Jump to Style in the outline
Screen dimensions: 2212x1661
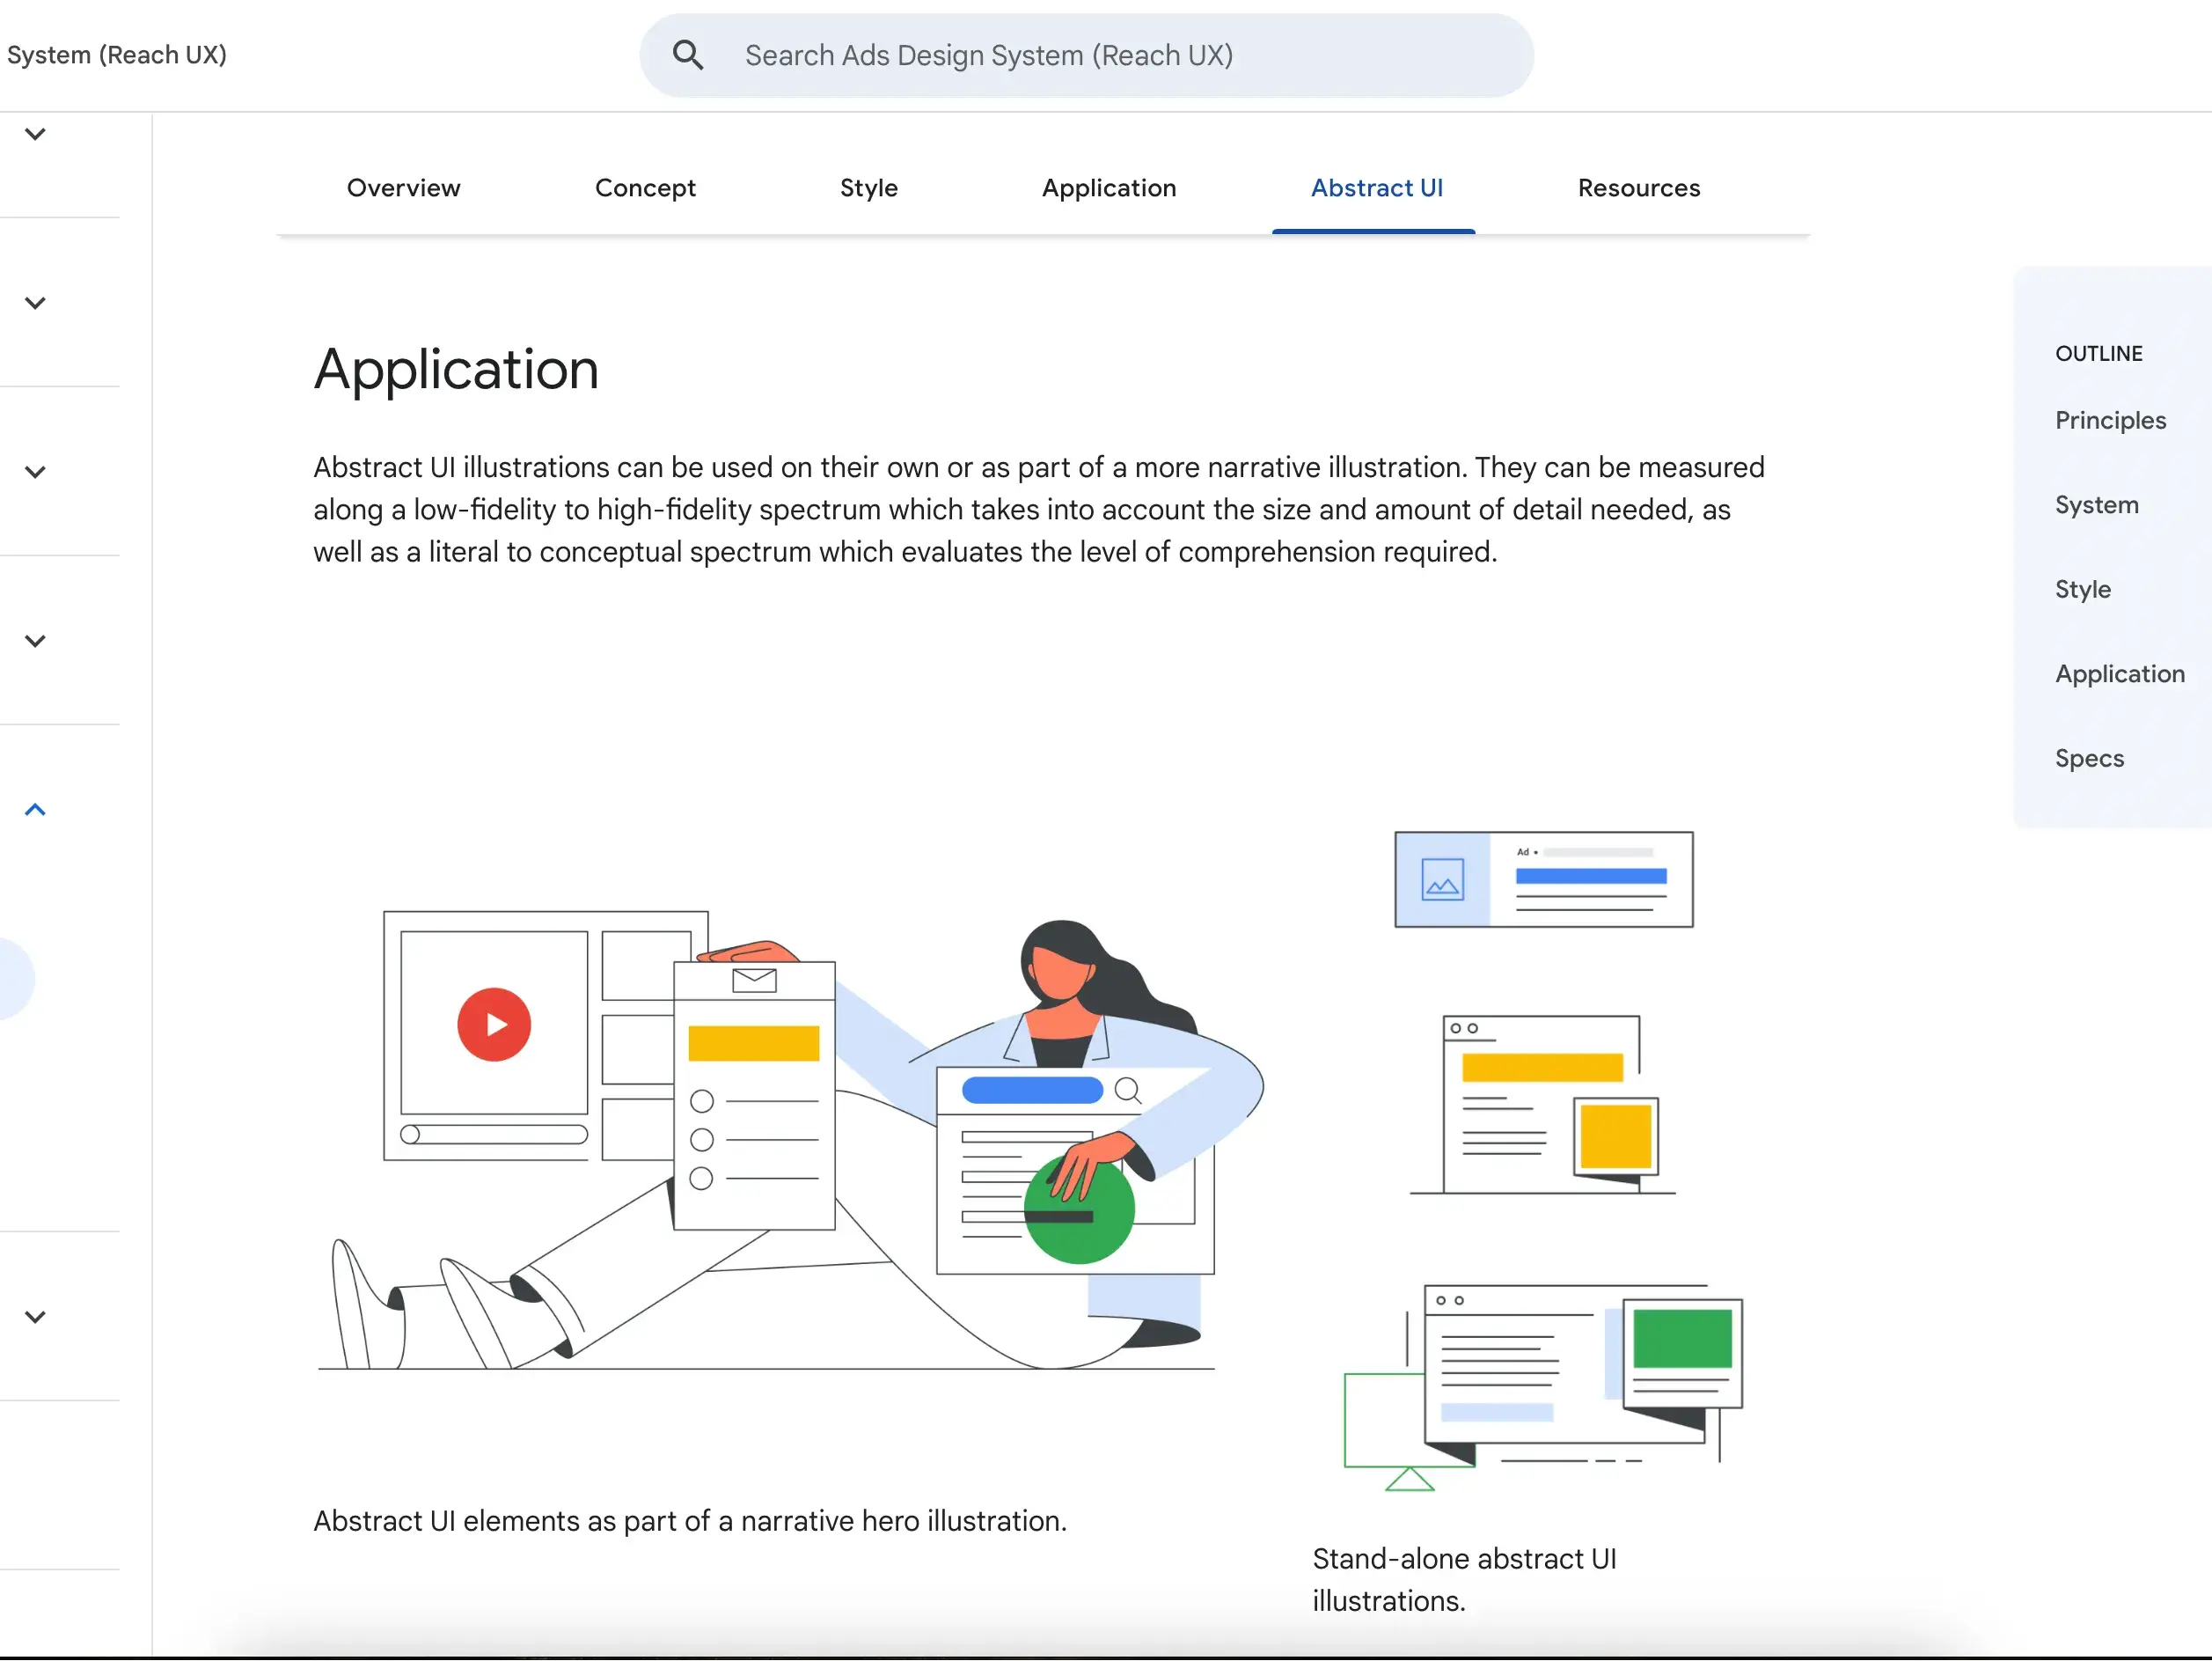pyautogui.click(x=2082, y=590)
